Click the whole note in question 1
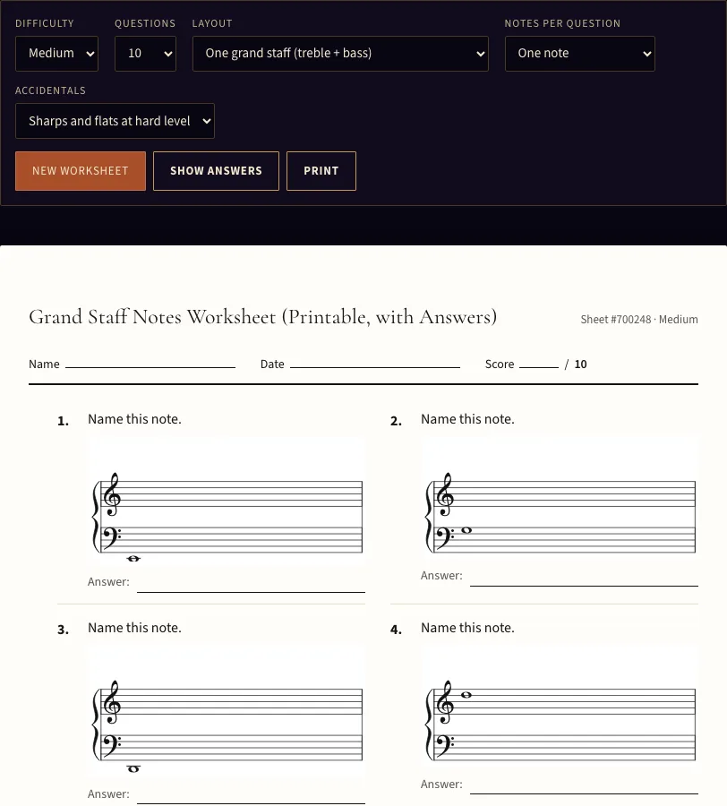Image resolution: width=727 pixels, height=806 pixels. 133,559
